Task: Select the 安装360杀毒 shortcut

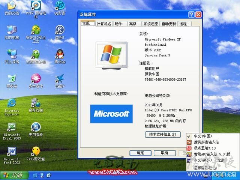Action: point(36,57)
